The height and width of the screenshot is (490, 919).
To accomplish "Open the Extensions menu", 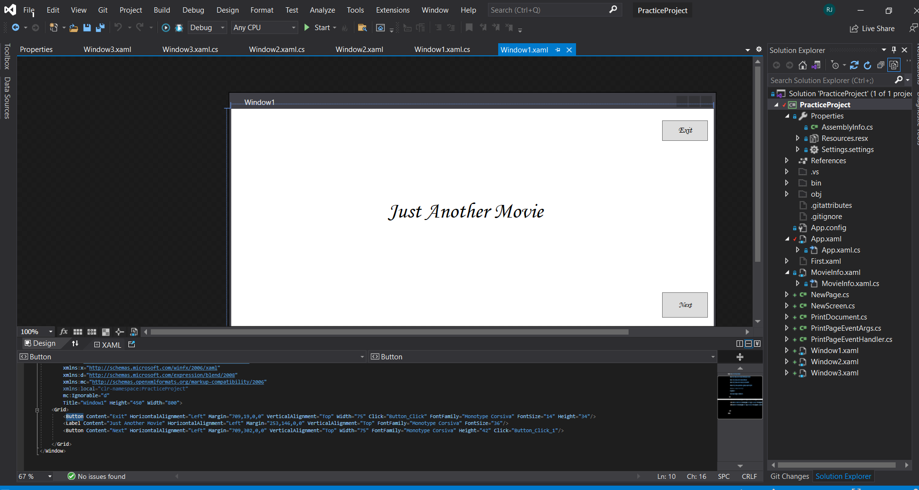I will (x=393, y=10).
